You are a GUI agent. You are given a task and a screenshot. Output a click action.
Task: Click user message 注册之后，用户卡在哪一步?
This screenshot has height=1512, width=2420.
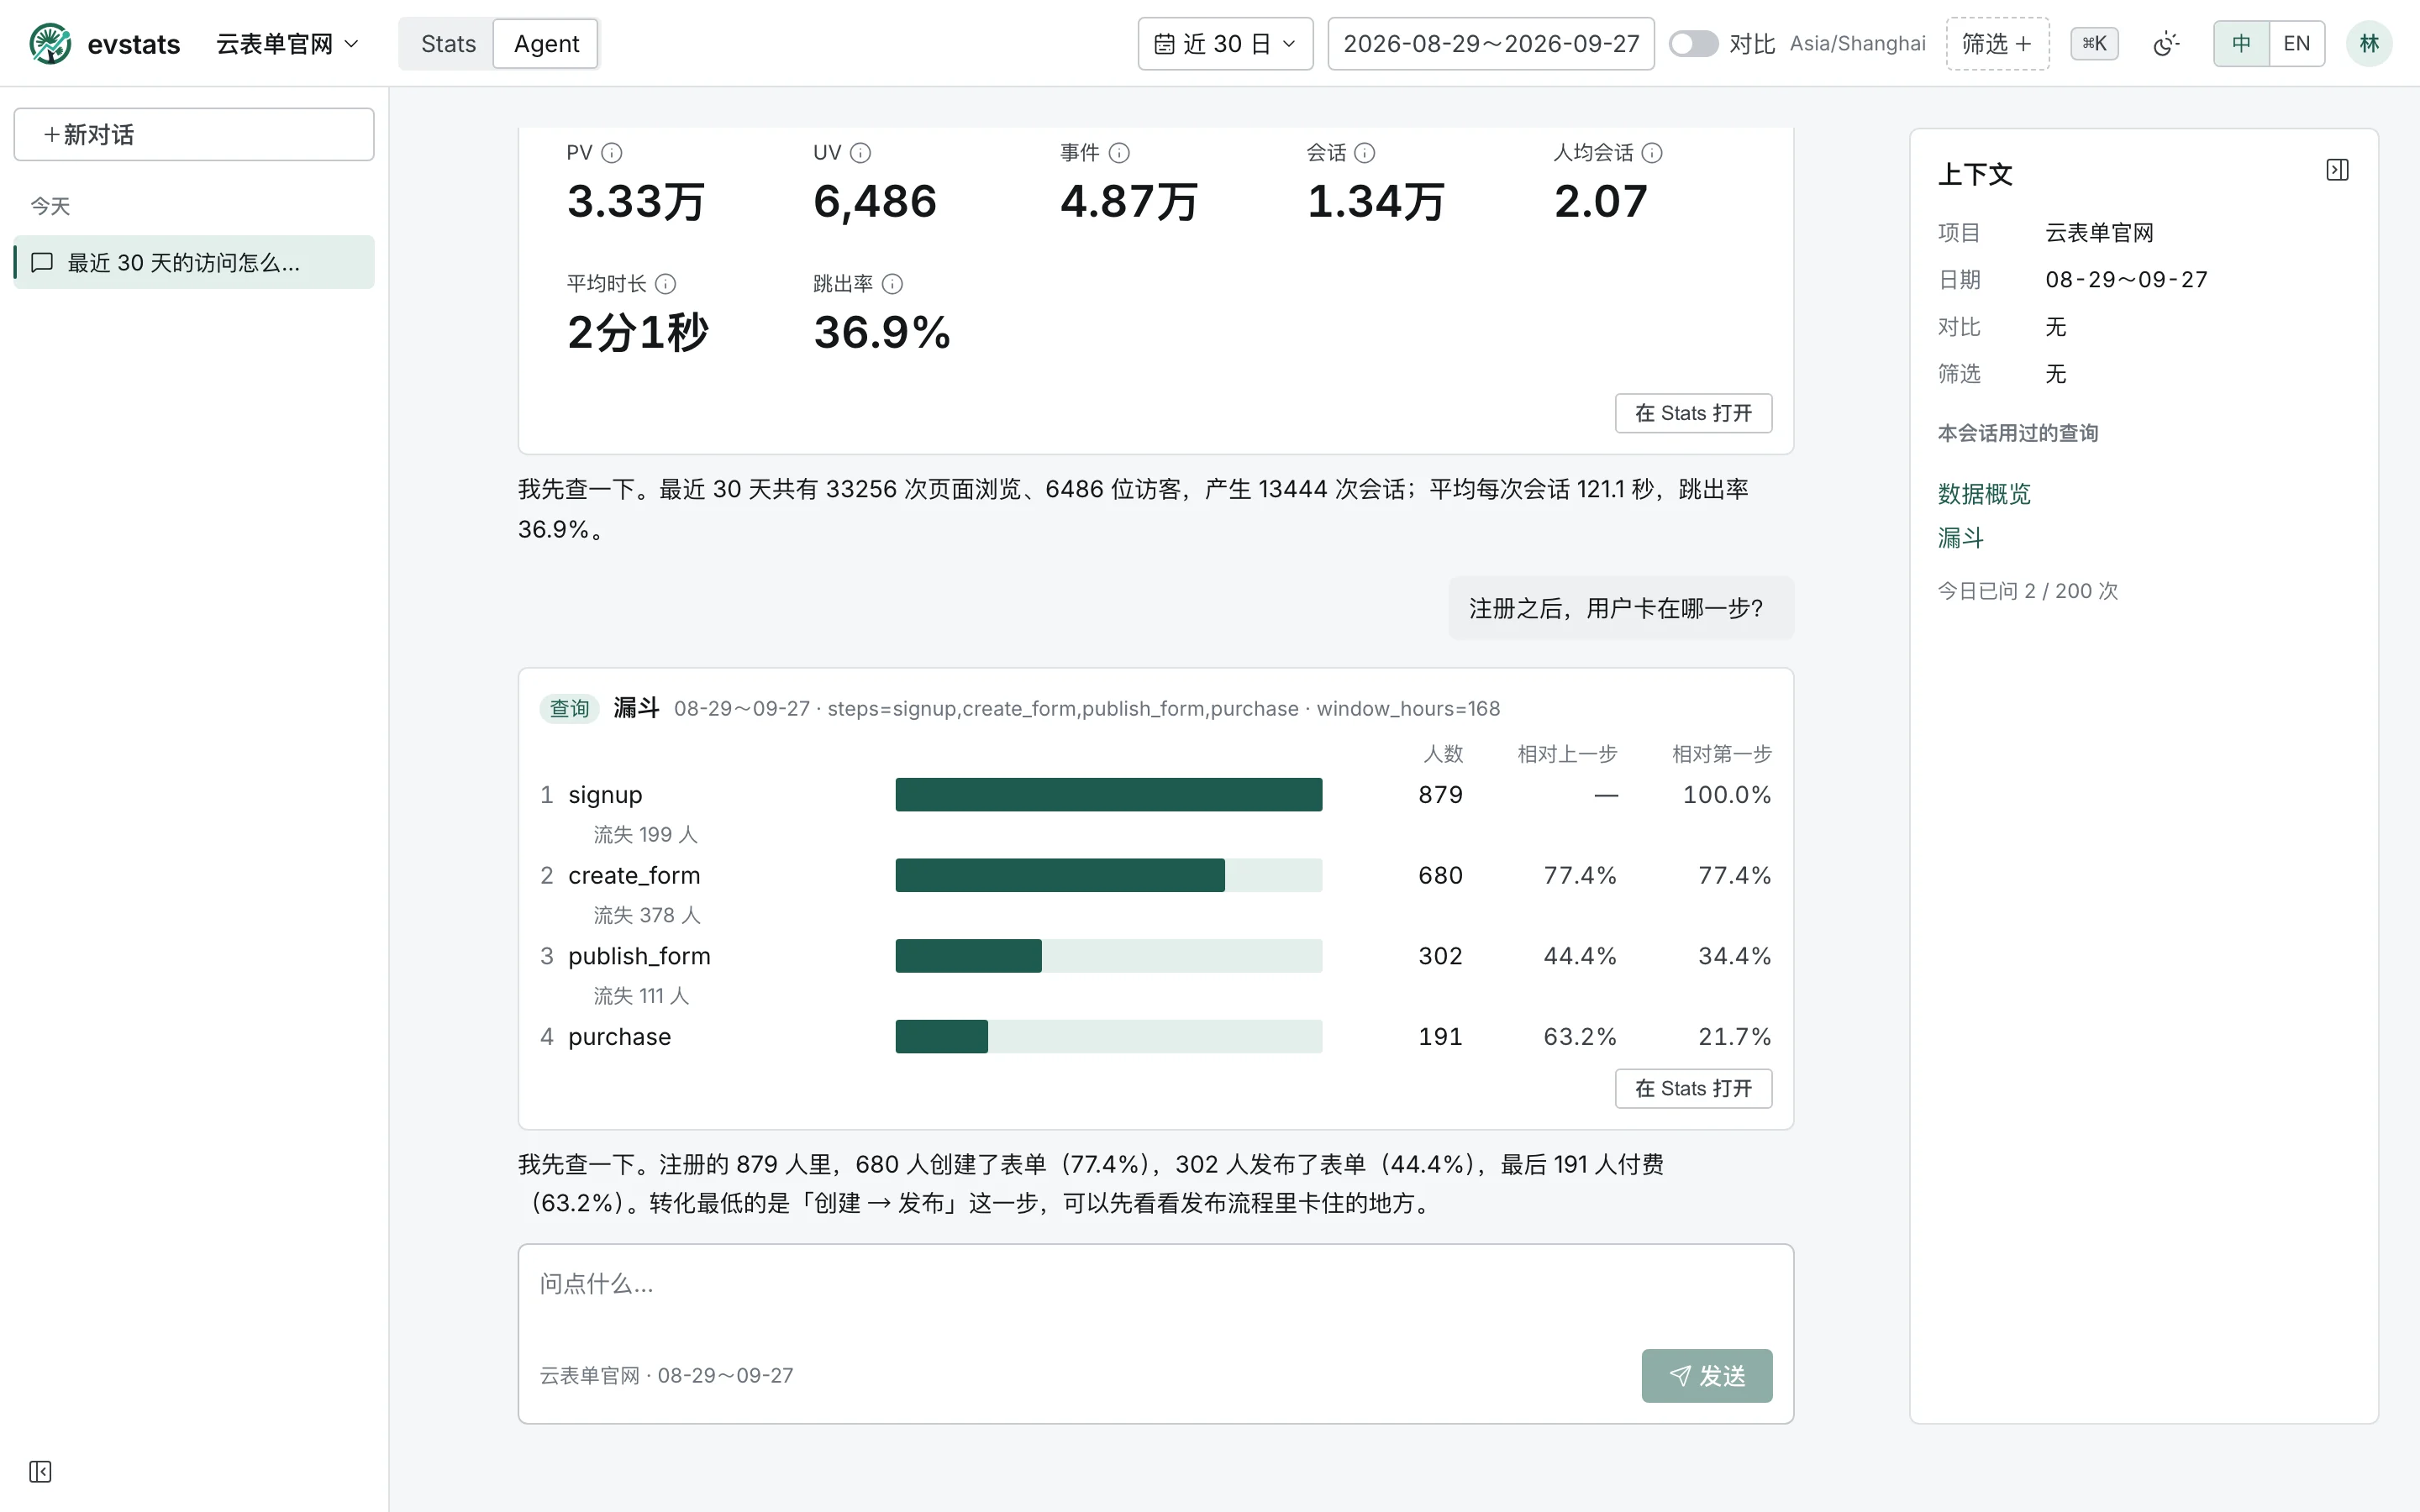tap(1620, 608)
